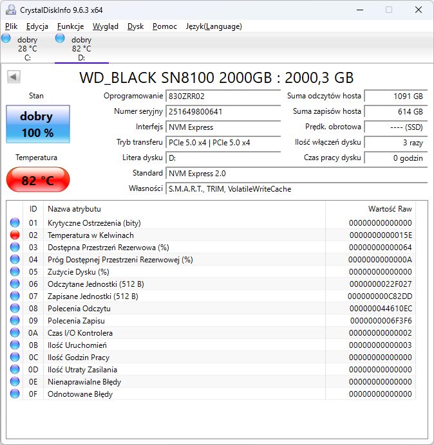Click raw value 000000044610EC
The width and height of the screenshot is (434, 445).
coord(381,309)
